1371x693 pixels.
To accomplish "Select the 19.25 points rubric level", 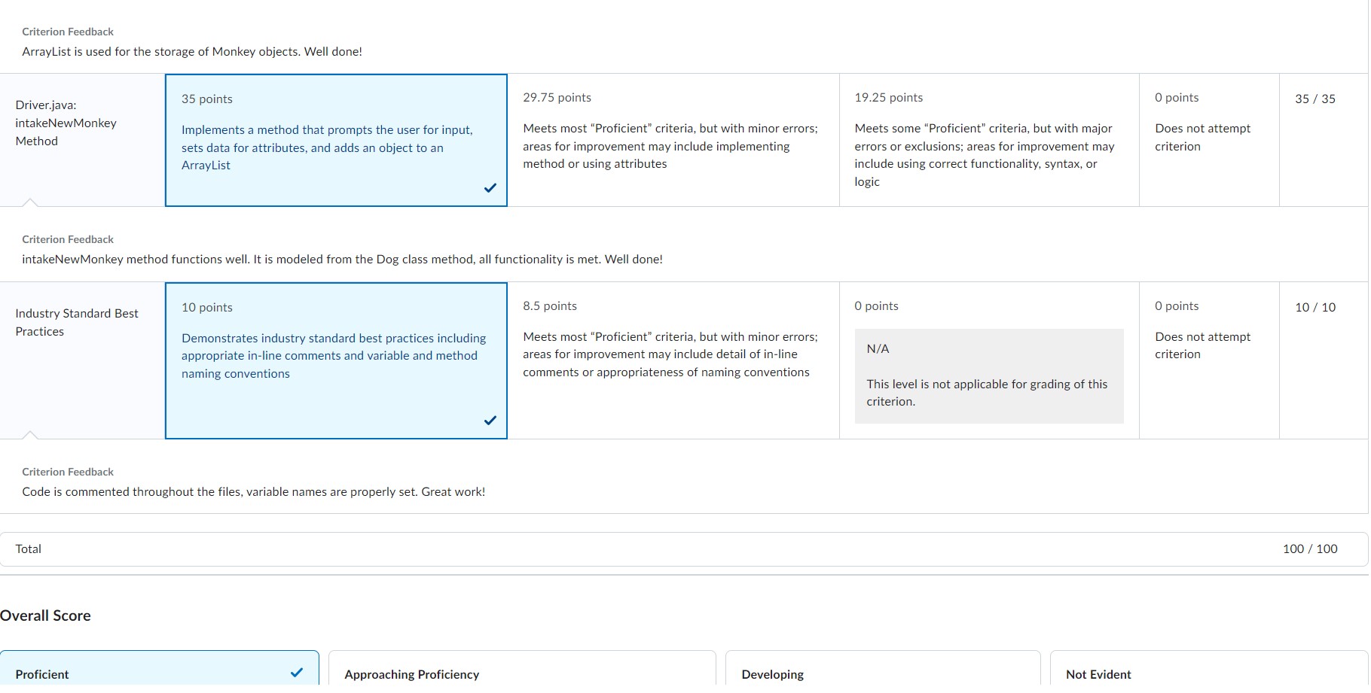I will tap(988, 140).
